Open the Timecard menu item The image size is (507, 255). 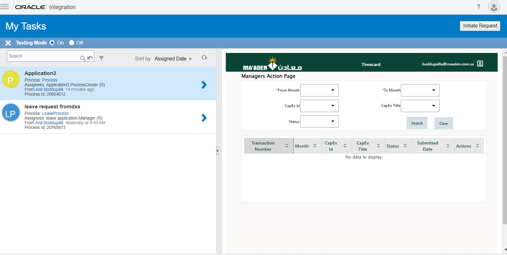point(371,64)
